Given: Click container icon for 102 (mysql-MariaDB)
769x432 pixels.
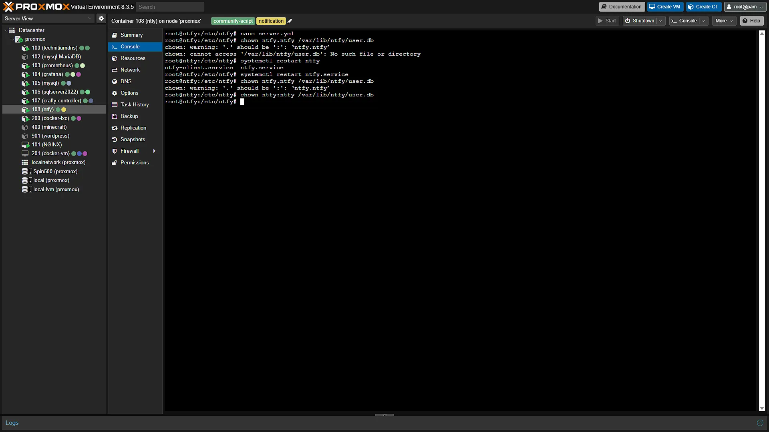Looking at the screenshot, I should tap(25, 57).
